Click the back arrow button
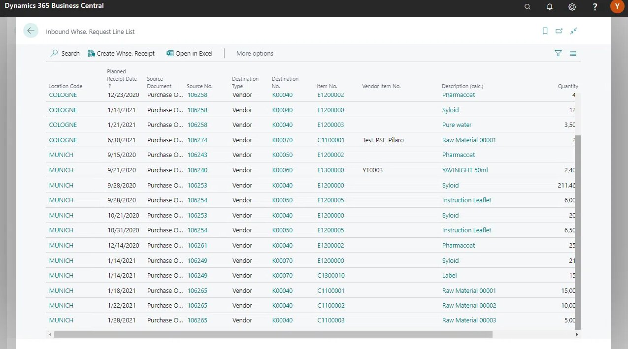The image size is (628, 349). pyautogui.click(x=31, y=31)
